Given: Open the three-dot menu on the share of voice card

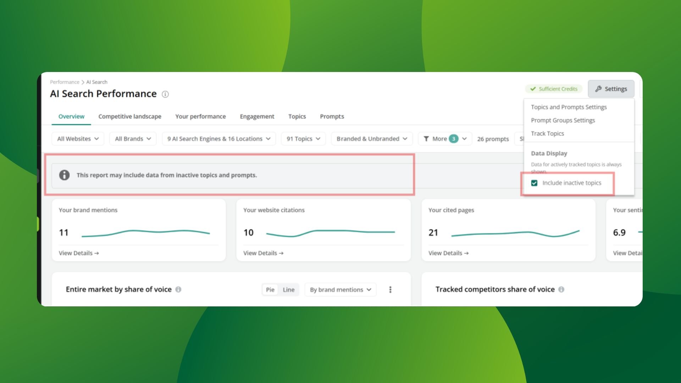Looking at the screenshot, I should click(x=390, y=289).
